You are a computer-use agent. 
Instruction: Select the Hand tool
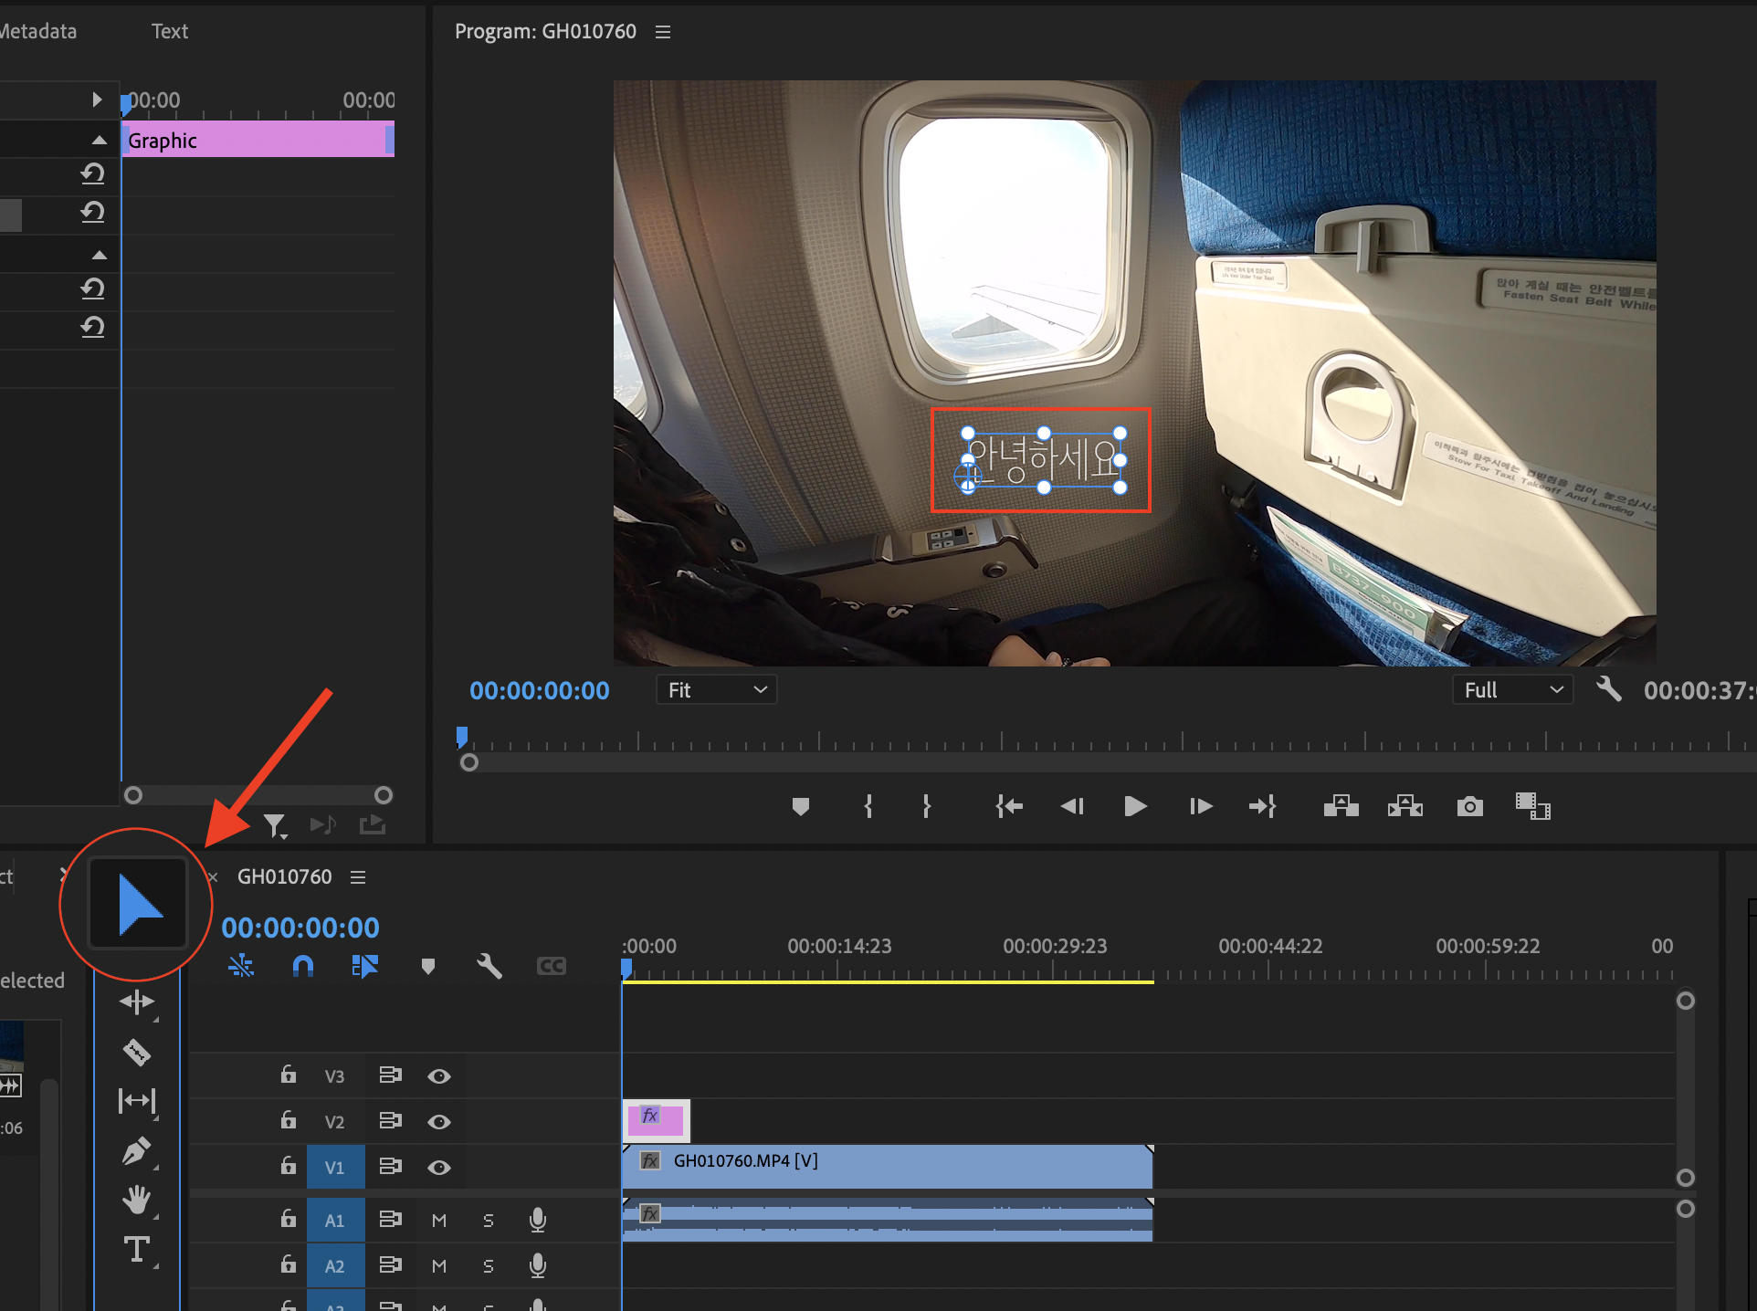click(137, 1200)
